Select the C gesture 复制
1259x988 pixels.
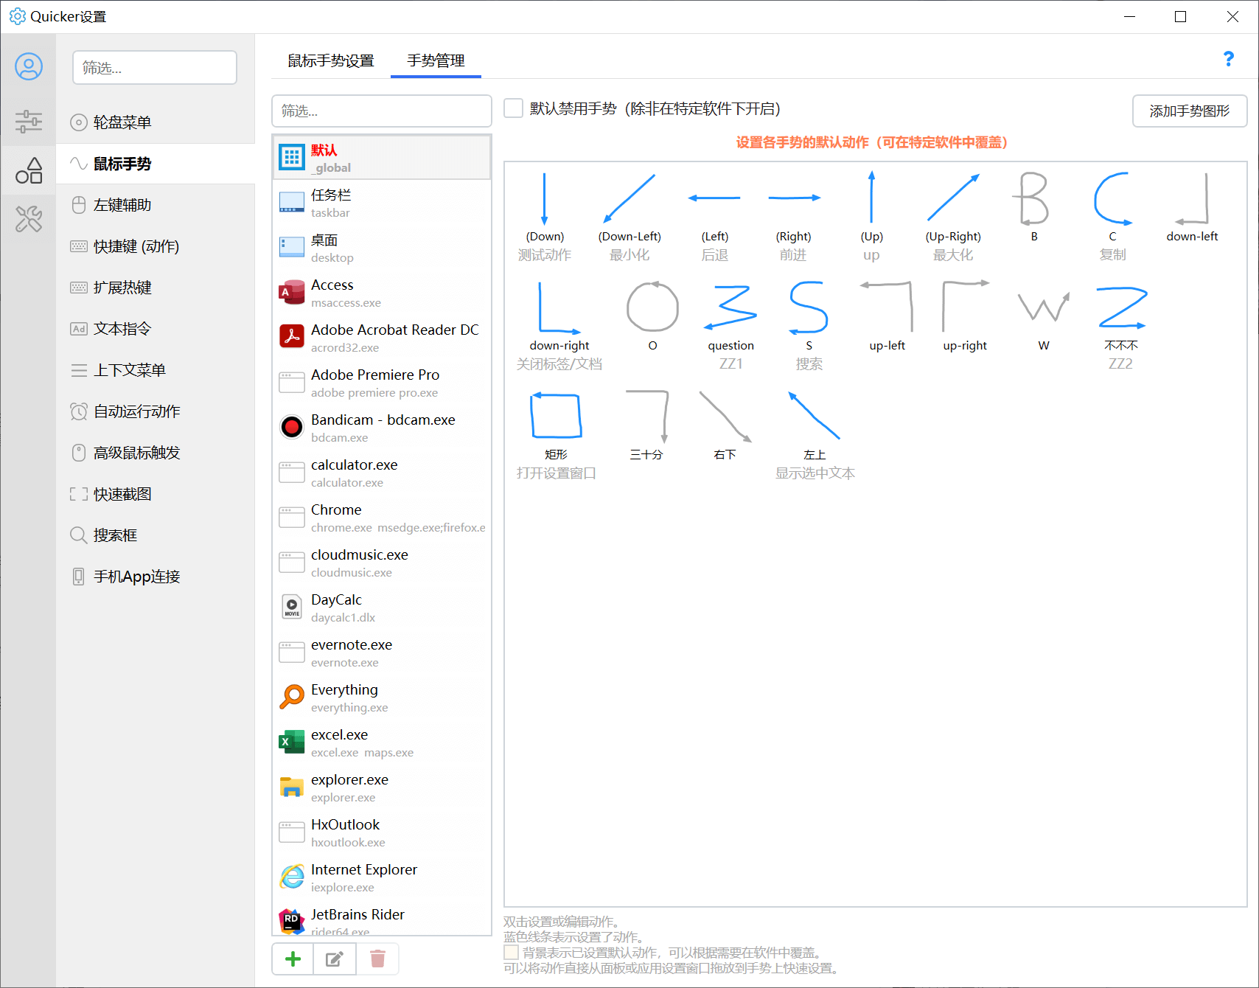[1112, 217]
